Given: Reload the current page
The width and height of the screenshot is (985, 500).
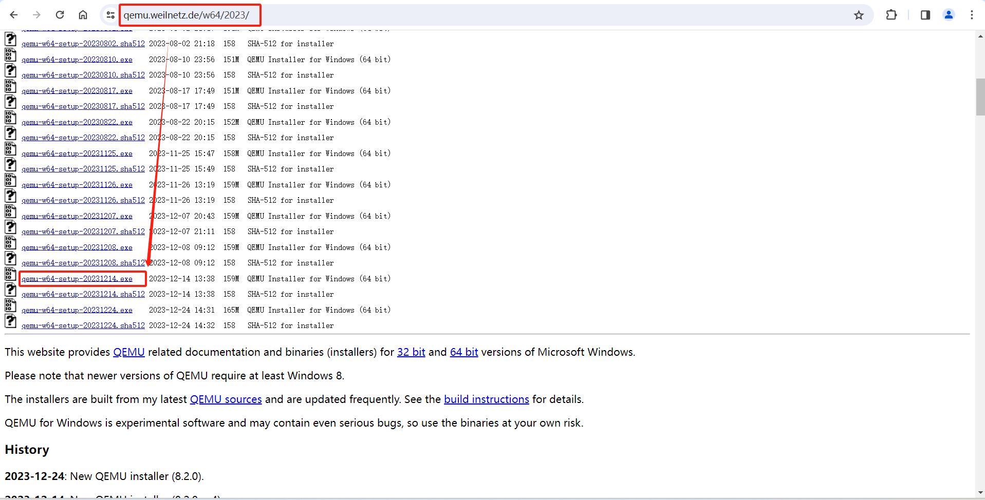Looking at the screenshot, I should click(60, 15).
